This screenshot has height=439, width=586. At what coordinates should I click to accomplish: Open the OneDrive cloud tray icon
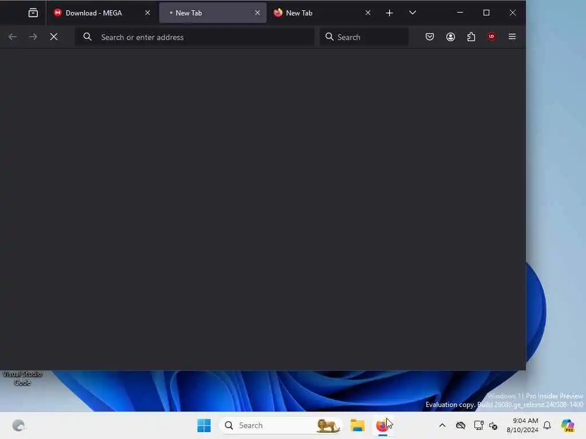tap(461, 425)
